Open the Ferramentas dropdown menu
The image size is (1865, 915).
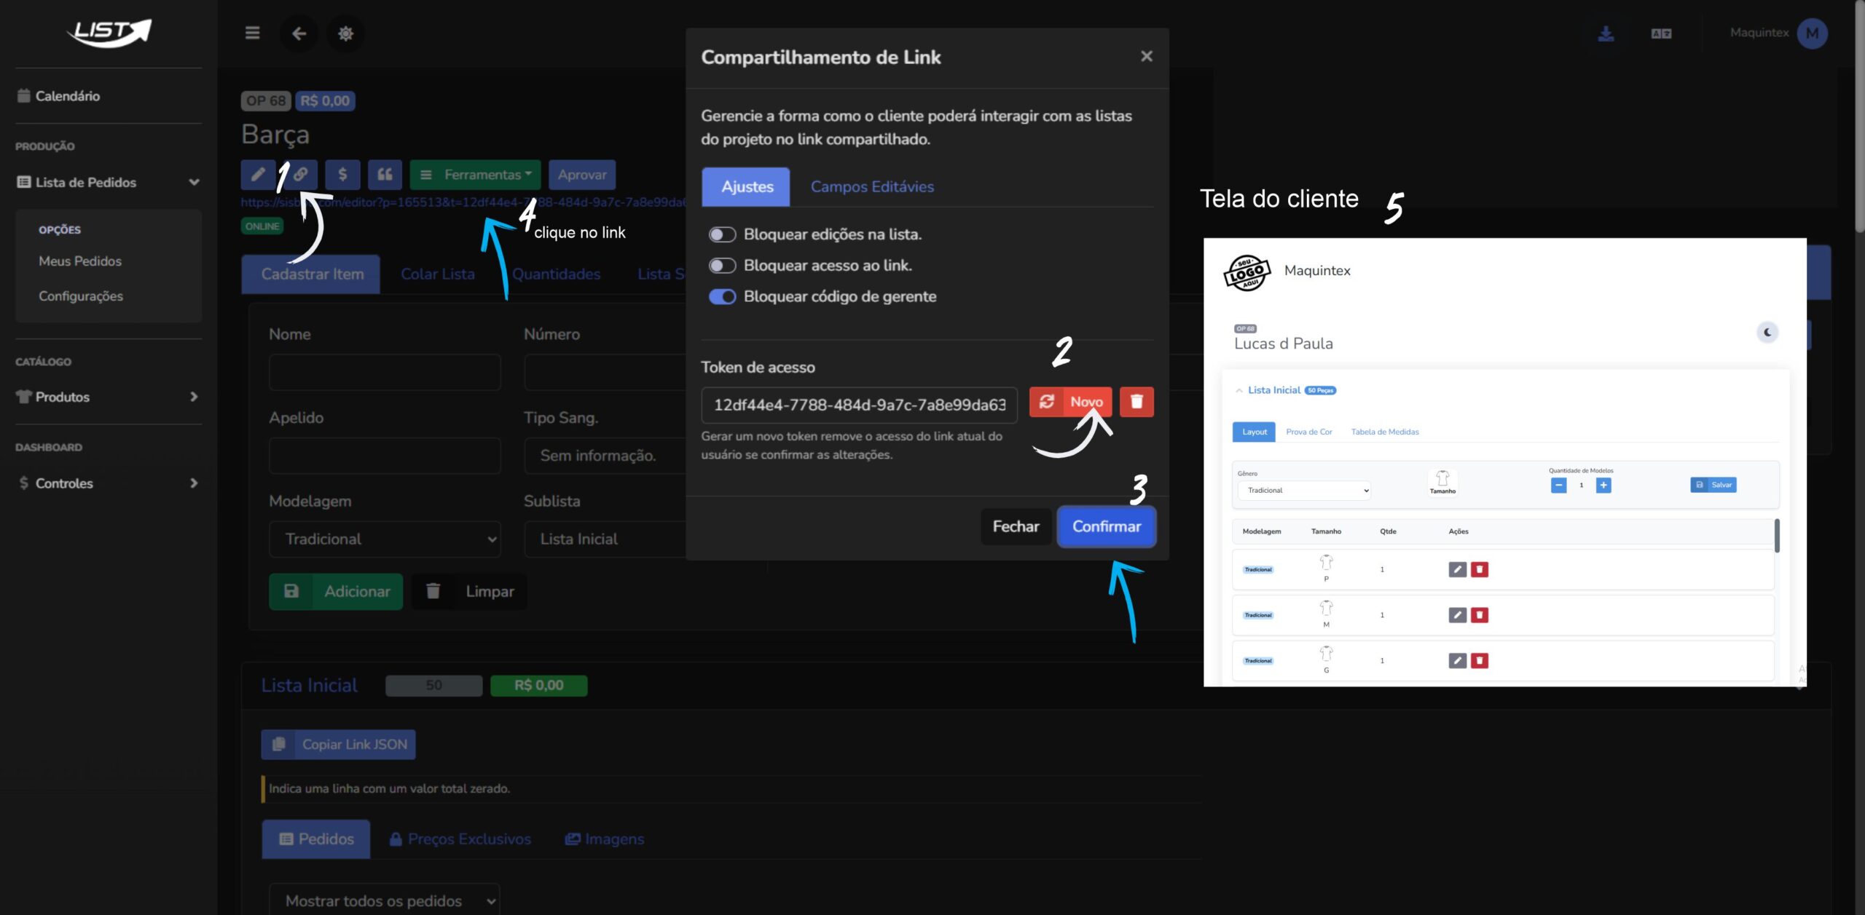[x=475, y=175]
